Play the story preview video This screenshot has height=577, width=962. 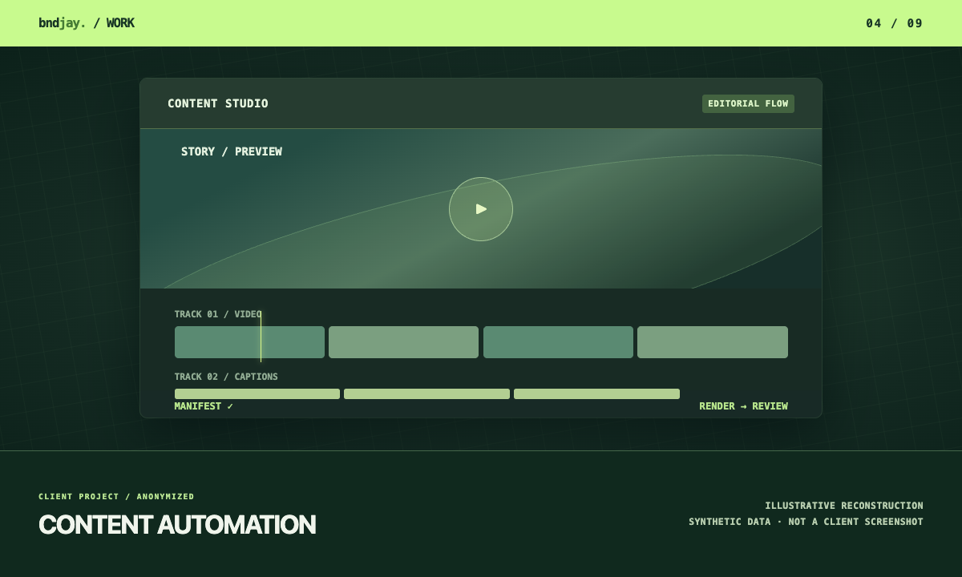[x=481, y=209]
